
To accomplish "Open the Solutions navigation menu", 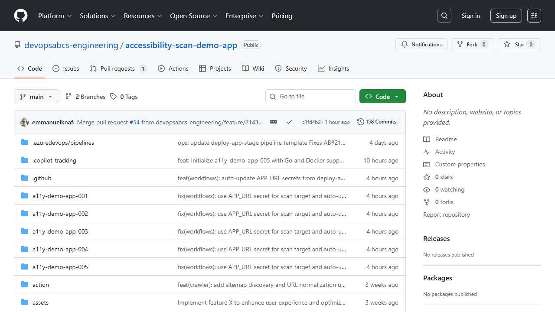I will tap(98, 16).
